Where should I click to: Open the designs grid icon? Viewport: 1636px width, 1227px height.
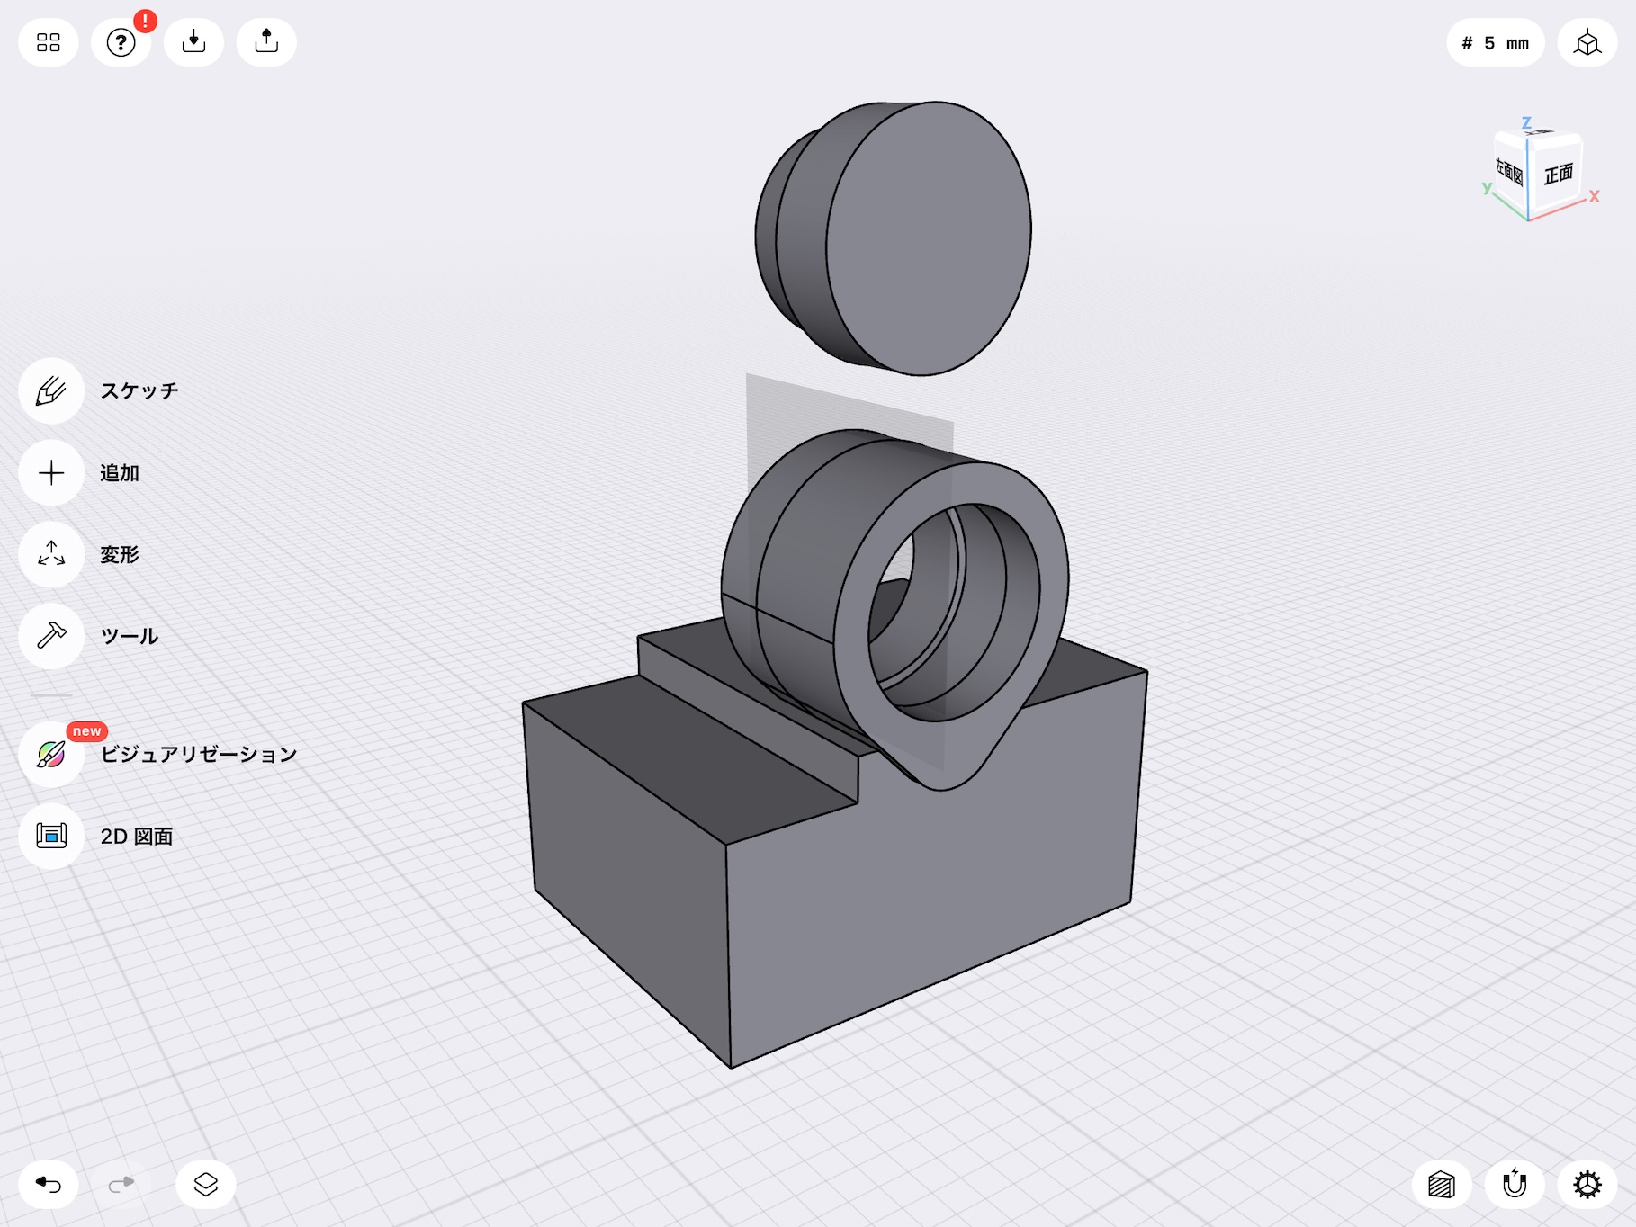pyautogui.click(x=49, y=42)
